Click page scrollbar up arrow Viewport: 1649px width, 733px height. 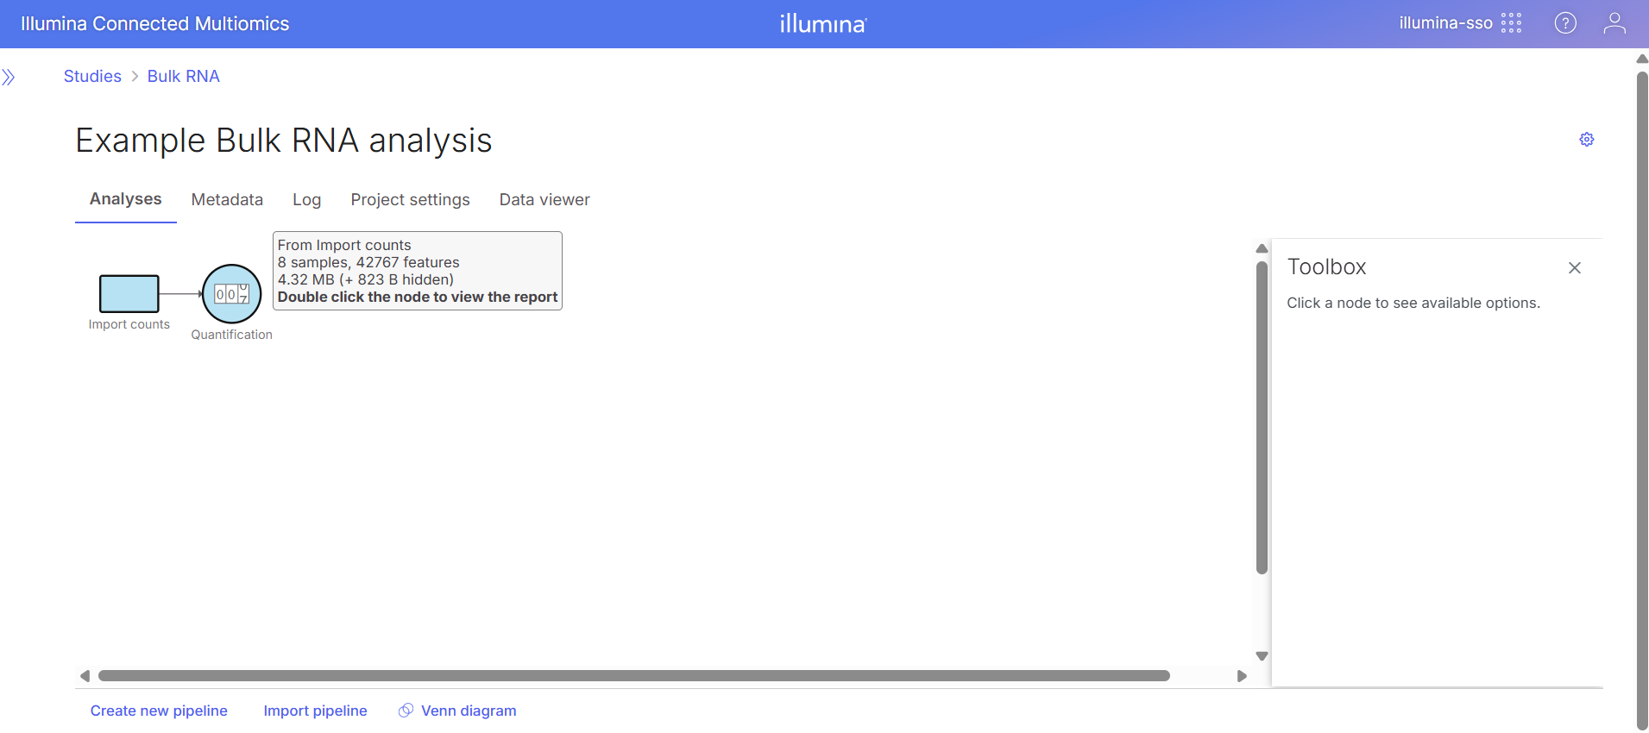1642,59
